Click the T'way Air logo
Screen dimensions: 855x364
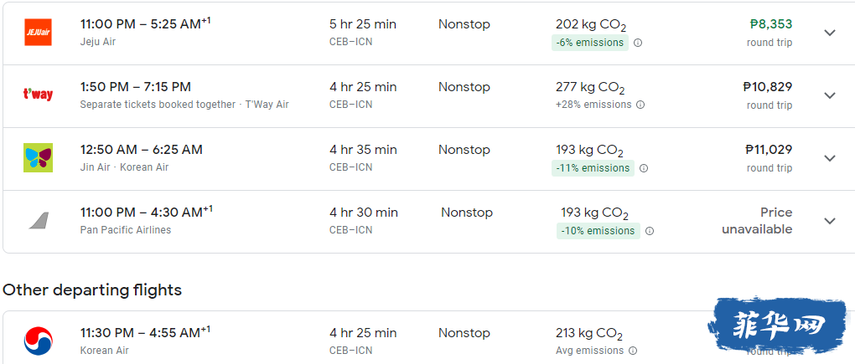(39, 95)
